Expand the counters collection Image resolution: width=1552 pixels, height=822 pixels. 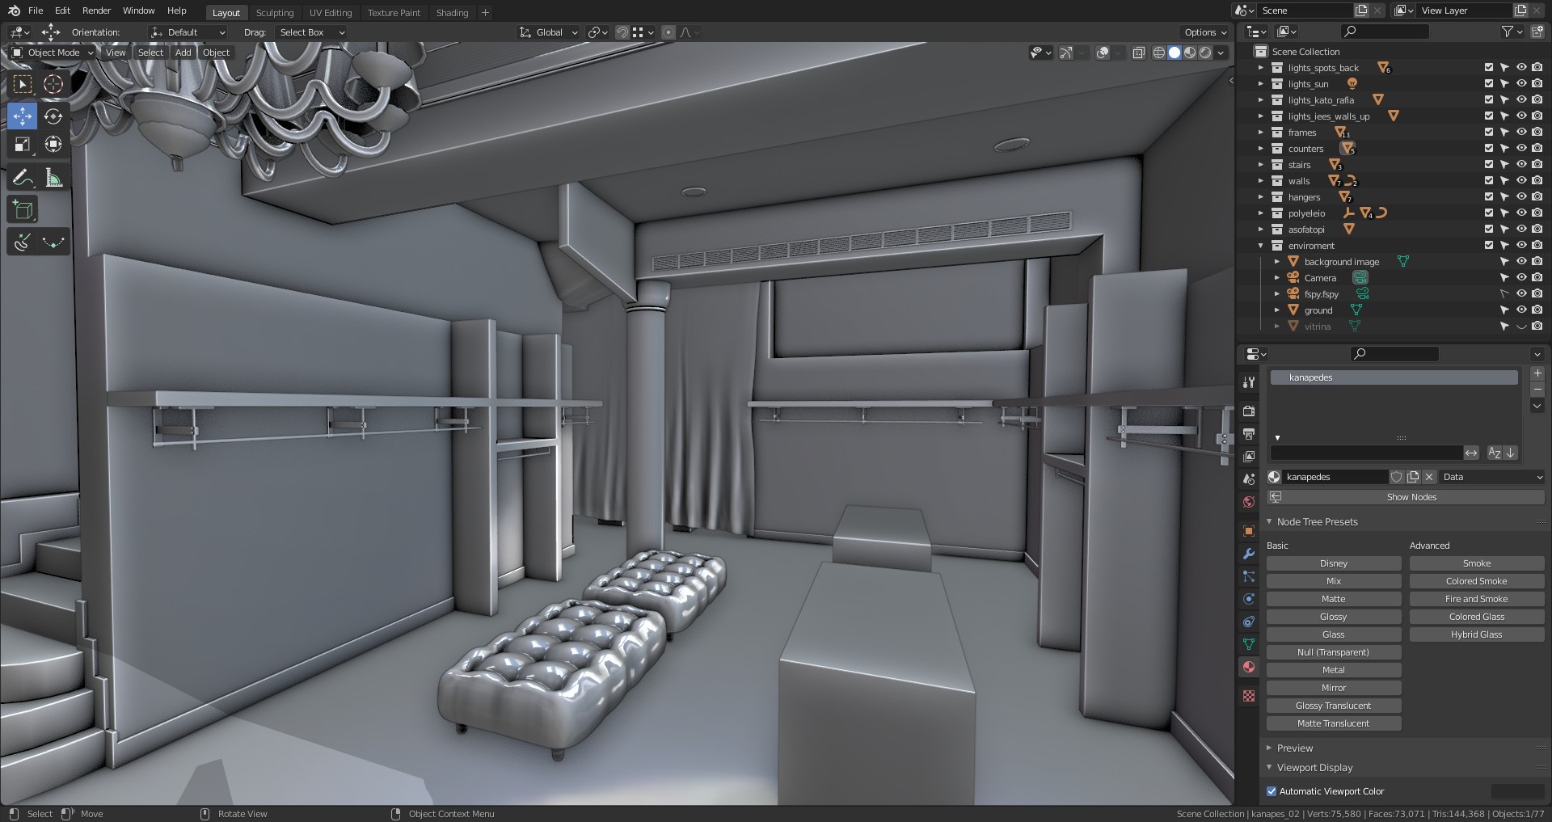(x=1260, y=149)
